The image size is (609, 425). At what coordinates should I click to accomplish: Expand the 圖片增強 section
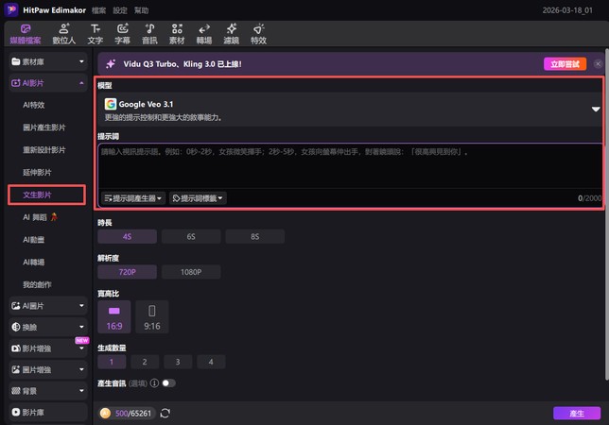[x=48, y=369]
